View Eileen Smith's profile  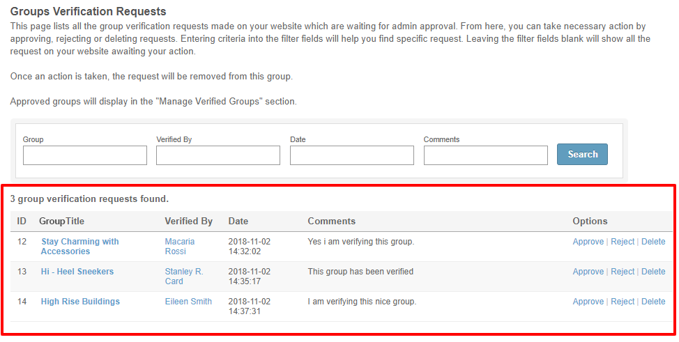point(188,302)
